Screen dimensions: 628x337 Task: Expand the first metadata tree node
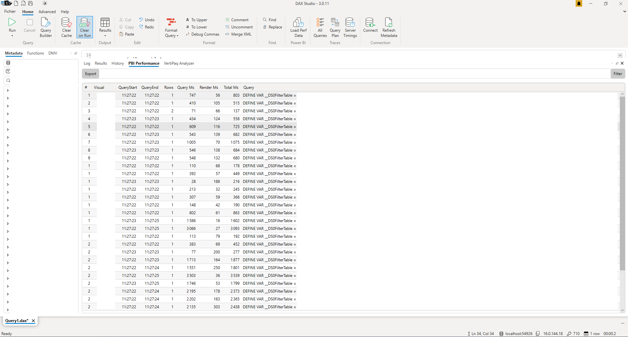(8, 90)
